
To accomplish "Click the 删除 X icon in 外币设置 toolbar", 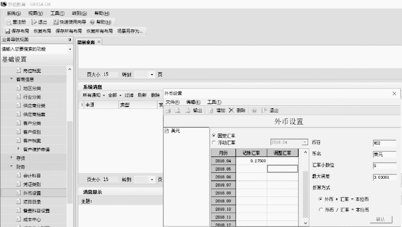I will tap(231, 111).
